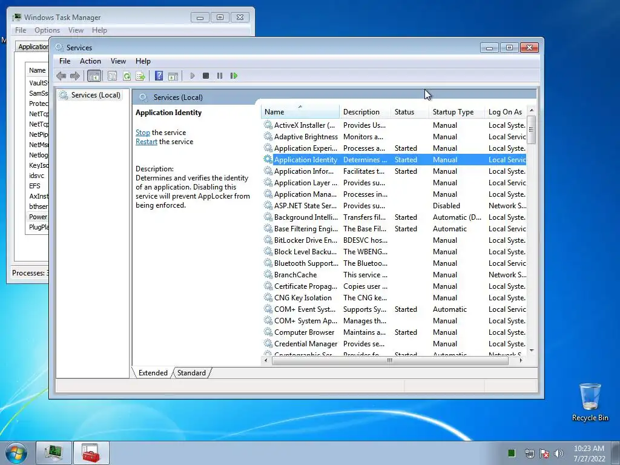Open Help via the blue question icon
Image resolution: width=620 pixels, height=465 pixels.
tap(159, 76)
